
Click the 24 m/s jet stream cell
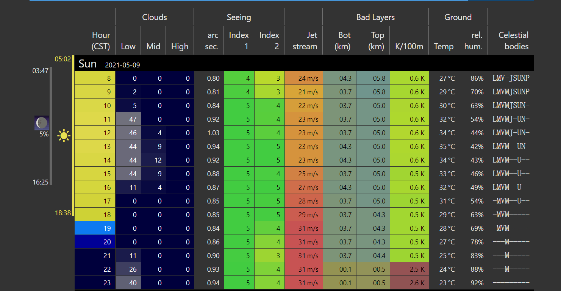[304, 78]
